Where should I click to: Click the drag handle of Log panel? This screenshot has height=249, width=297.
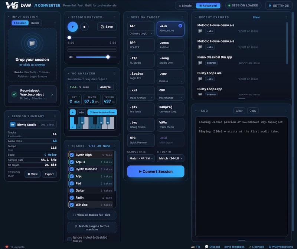[x=286, y=111]
